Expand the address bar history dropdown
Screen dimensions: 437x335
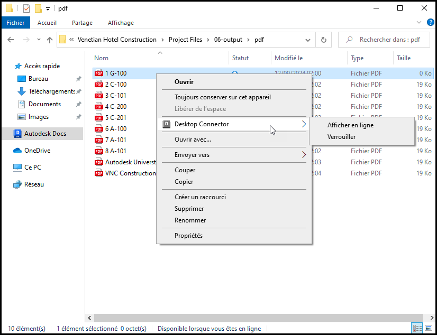[308, 40]
